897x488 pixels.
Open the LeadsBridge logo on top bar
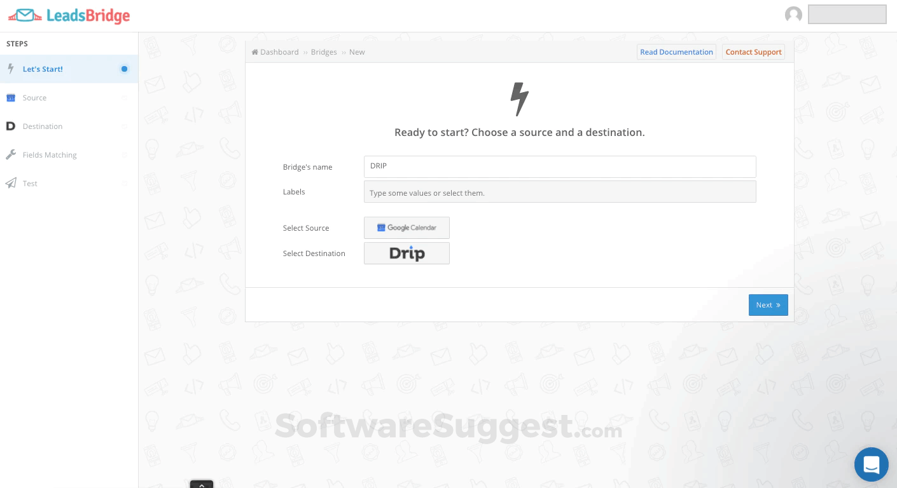coord(69,16)
